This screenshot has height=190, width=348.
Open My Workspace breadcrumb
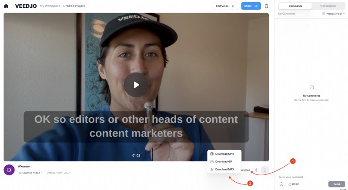[x=50, y=6]
